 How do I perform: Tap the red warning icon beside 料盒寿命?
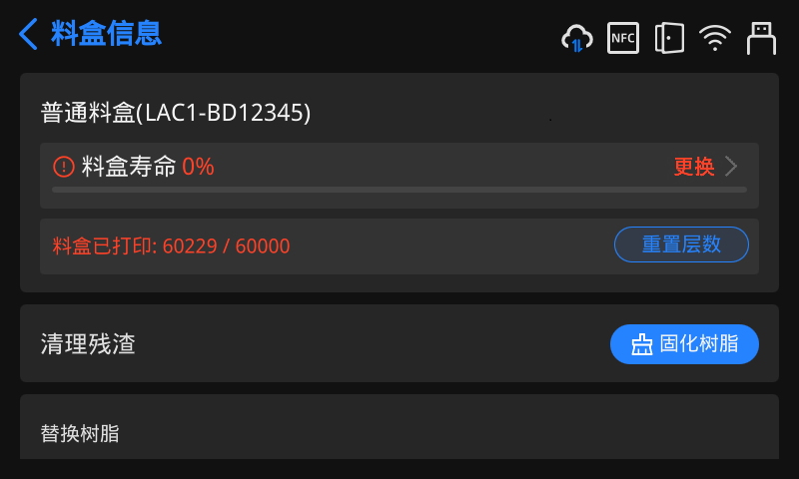pos(64,167)
